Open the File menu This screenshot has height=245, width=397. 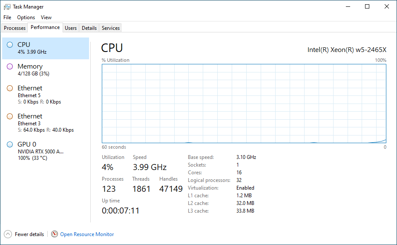tap(7, 17)
